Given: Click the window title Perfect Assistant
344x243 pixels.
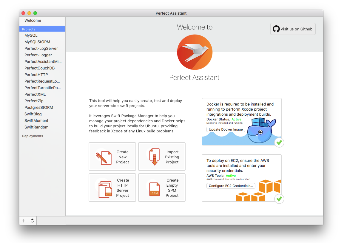Looking at the screenshot, I should (x=171, y=13).
